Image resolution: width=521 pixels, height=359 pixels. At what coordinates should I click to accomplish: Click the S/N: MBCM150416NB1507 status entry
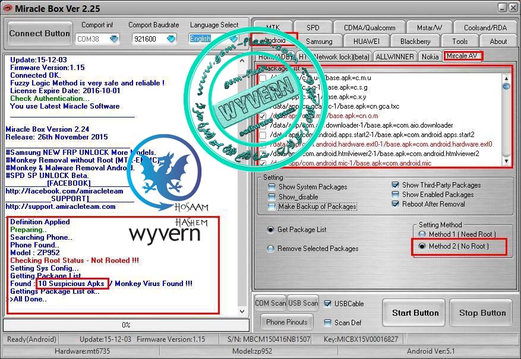[269, 339]
